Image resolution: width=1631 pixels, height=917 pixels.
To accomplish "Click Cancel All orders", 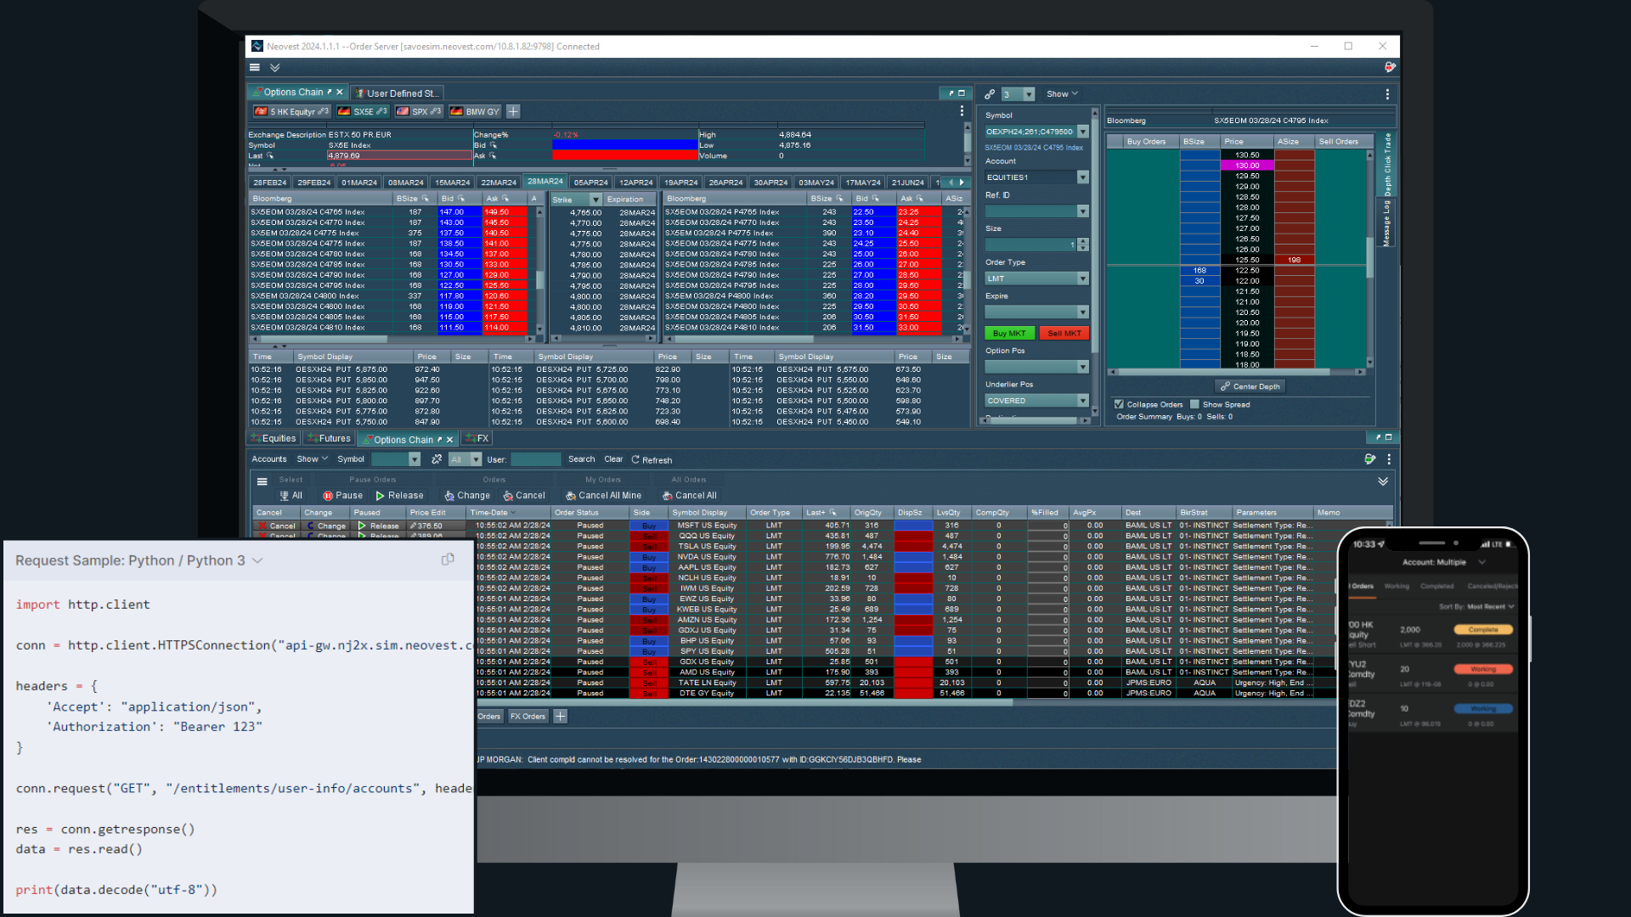I will pyautogui.click(x=690, y=496).
